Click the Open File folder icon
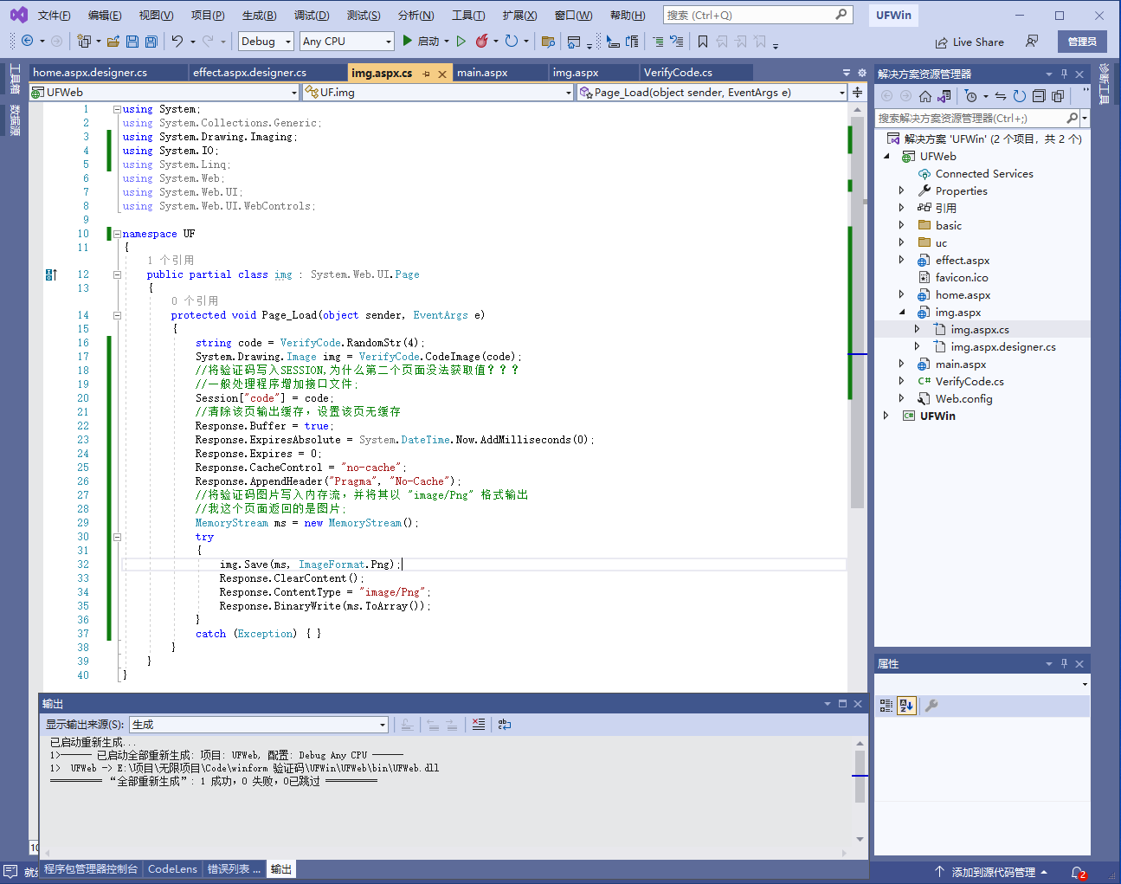This screenshot has height=884, width=1121. [113, 41]
